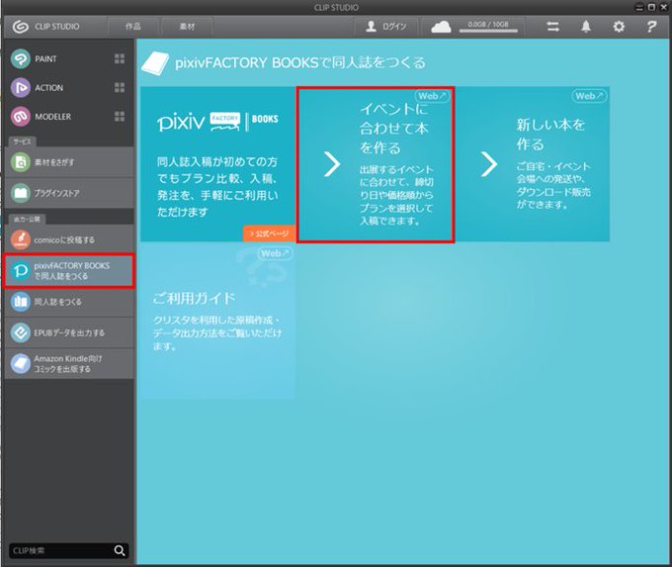This screenshot has width=672, height=567.
Task: Click the ログイン user icon button
Action: coord(385,27)
